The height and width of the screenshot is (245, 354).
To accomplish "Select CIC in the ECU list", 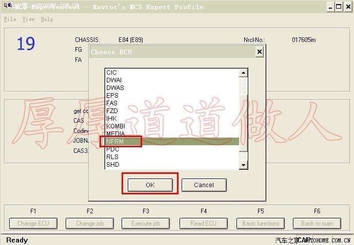I will click(111, 73).
